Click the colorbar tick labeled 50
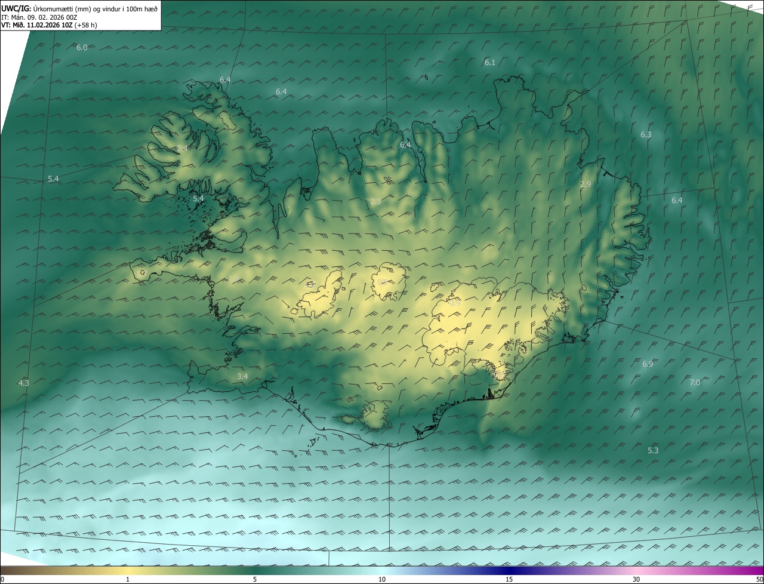This screenshot has width=764, height=584. click(x=759, y=579)
